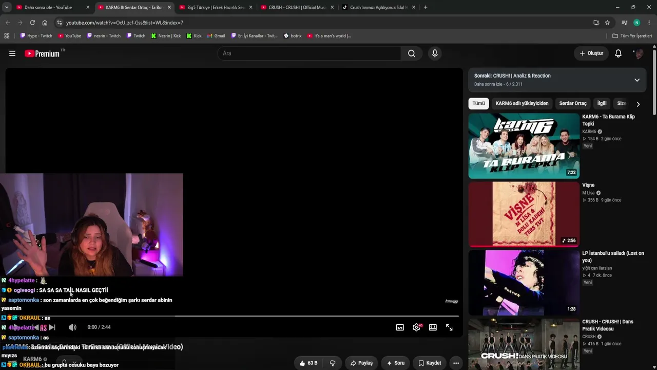Image resolution: width=657 pixels, height=370 pixels.
Task: Switch to the Crush'larımızı Açıklıyoruz tab
Action: (x=379, y=7)
